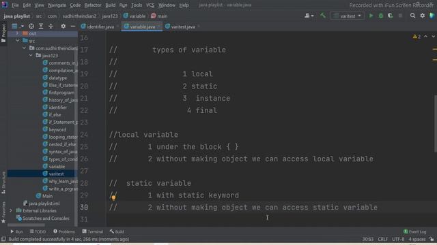The height and width of the screenshot is (245, 437).
Task: Click the editor vertical scrollbar
Action: (435, 124)
